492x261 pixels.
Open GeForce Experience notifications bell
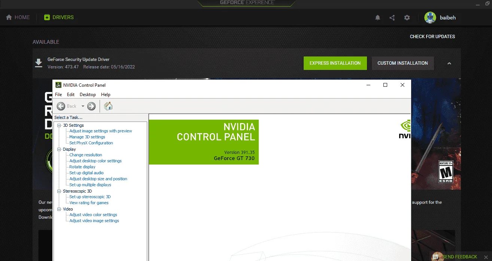pyautogui.click(x=378, y=18)
